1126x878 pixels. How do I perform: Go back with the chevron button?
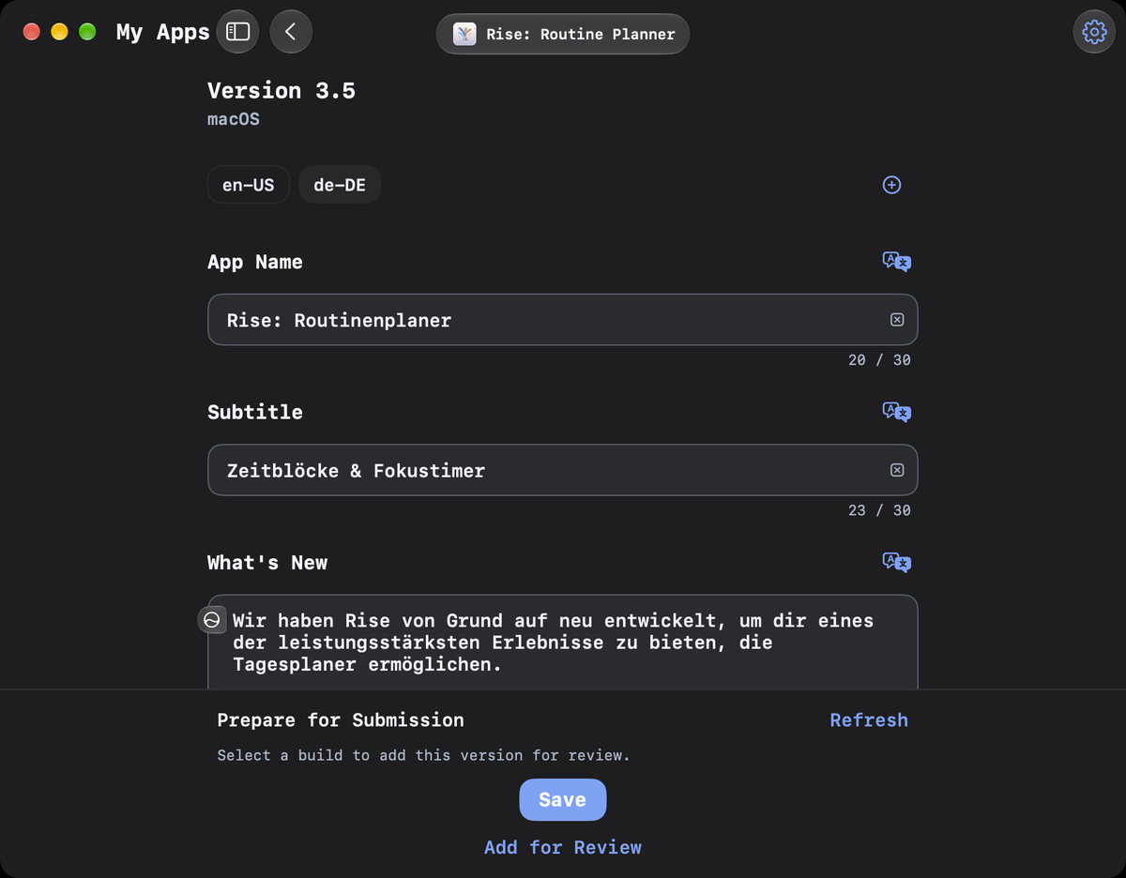click(x=291, y=32)
